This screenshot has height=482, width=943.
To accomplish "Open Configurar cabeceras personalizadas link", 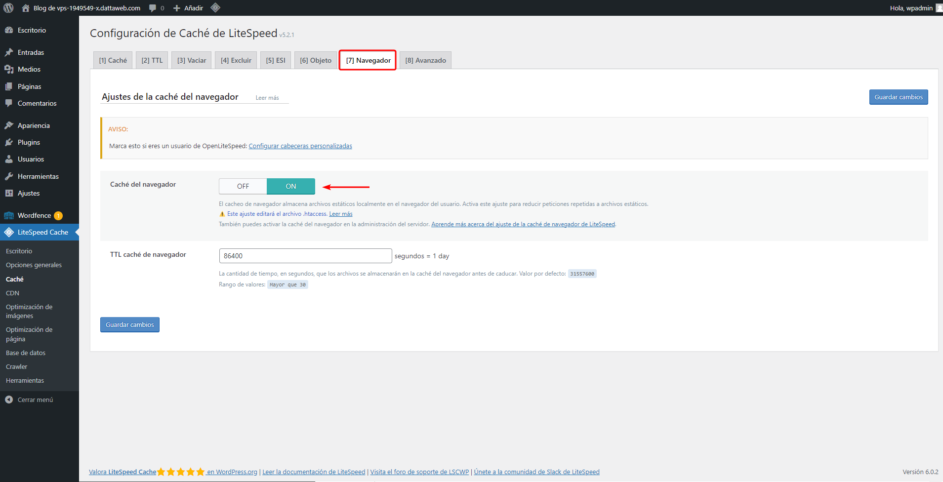I will (300, 146).
